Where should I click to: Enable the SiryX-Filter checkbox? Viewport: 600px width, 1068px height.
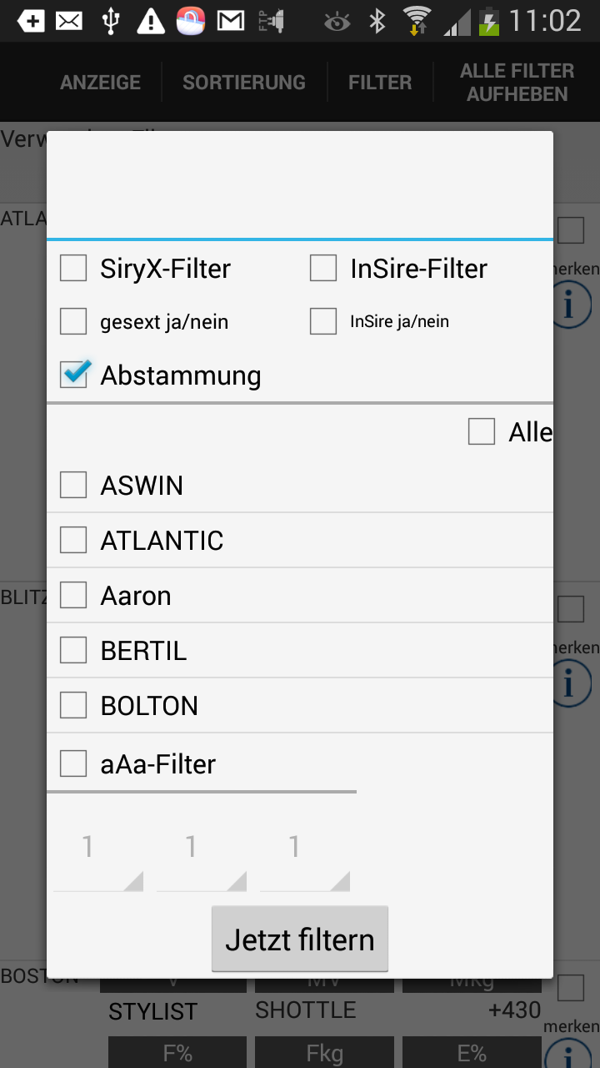pos(73,269)
